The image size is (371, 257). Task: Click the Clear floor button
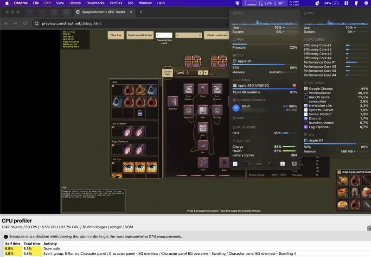(x=115, y=35)
